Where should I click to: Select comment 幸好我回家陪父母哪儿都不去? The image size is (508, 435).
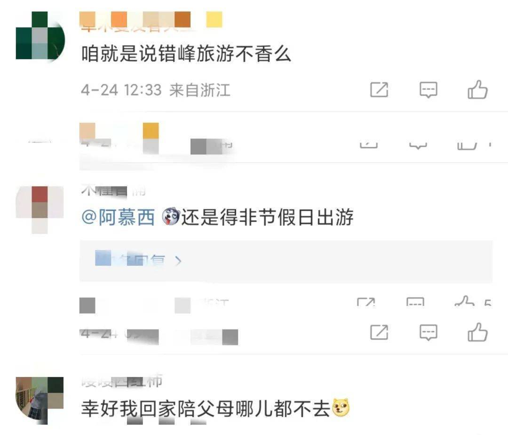click(206, 408)
